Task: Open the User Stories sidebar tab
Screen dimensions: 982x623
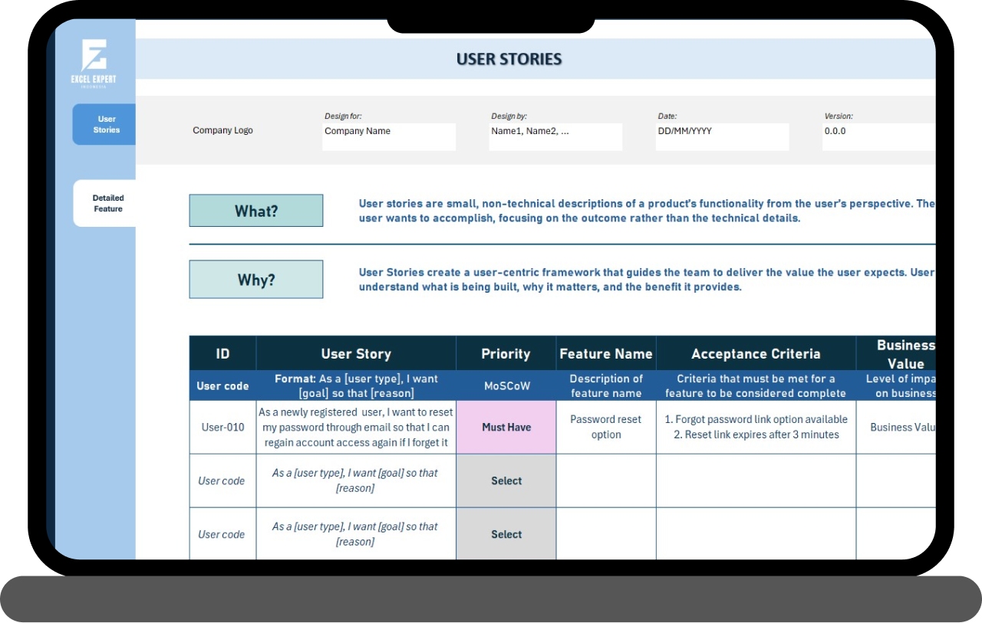Action: [104, 124]
